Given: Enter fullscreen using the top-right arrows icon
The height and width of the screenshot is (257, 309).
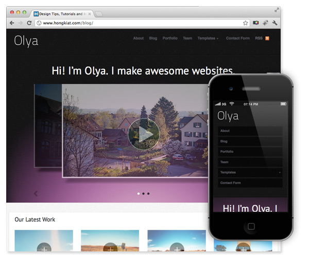Looking at the screenshot, I should pyautogui.click(x=277, y=10).
